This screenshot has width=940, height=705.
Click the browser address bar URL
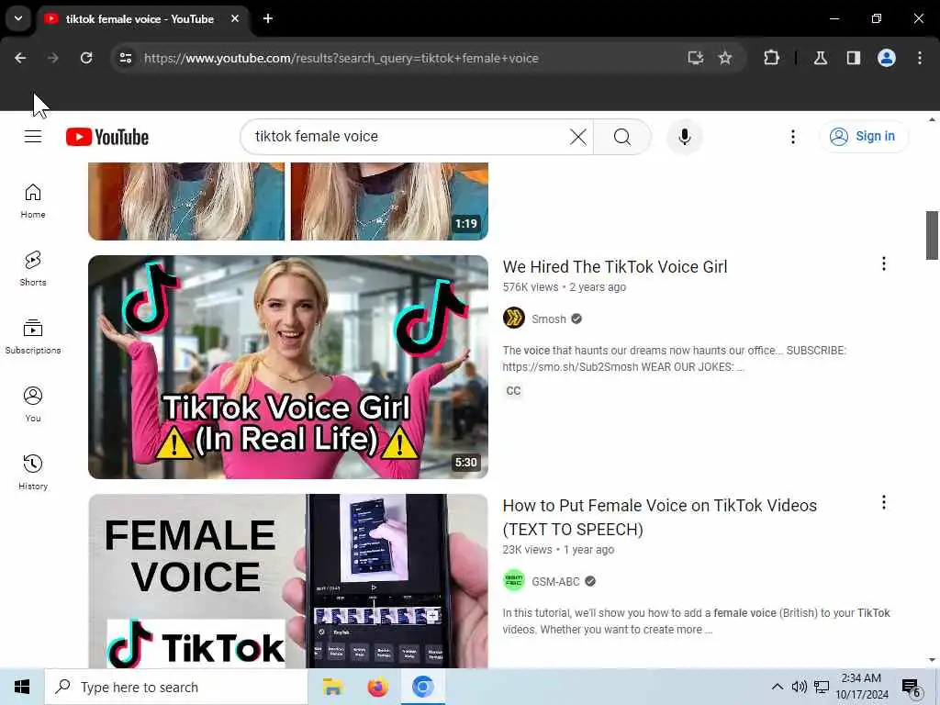341,58
